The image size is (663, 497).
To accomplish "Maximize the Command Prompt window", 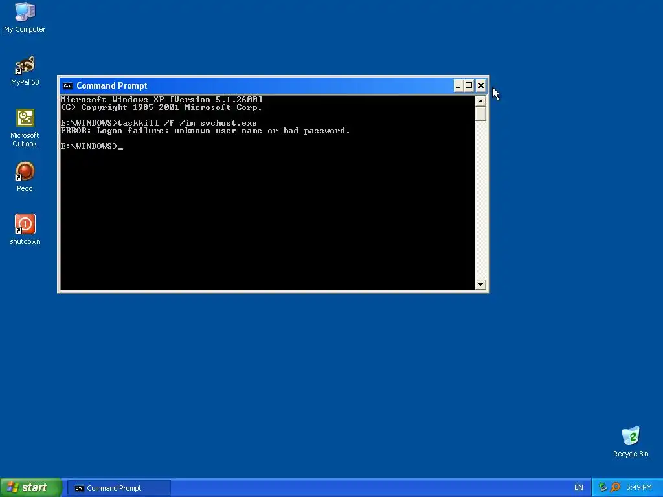I will click(469, 86).
